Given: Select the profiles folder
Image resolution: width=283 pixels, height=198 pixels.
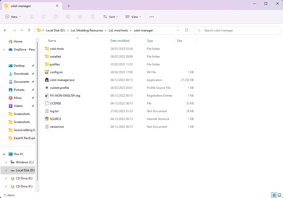Looking at the screenshot, I should click(x=119, y=64).
